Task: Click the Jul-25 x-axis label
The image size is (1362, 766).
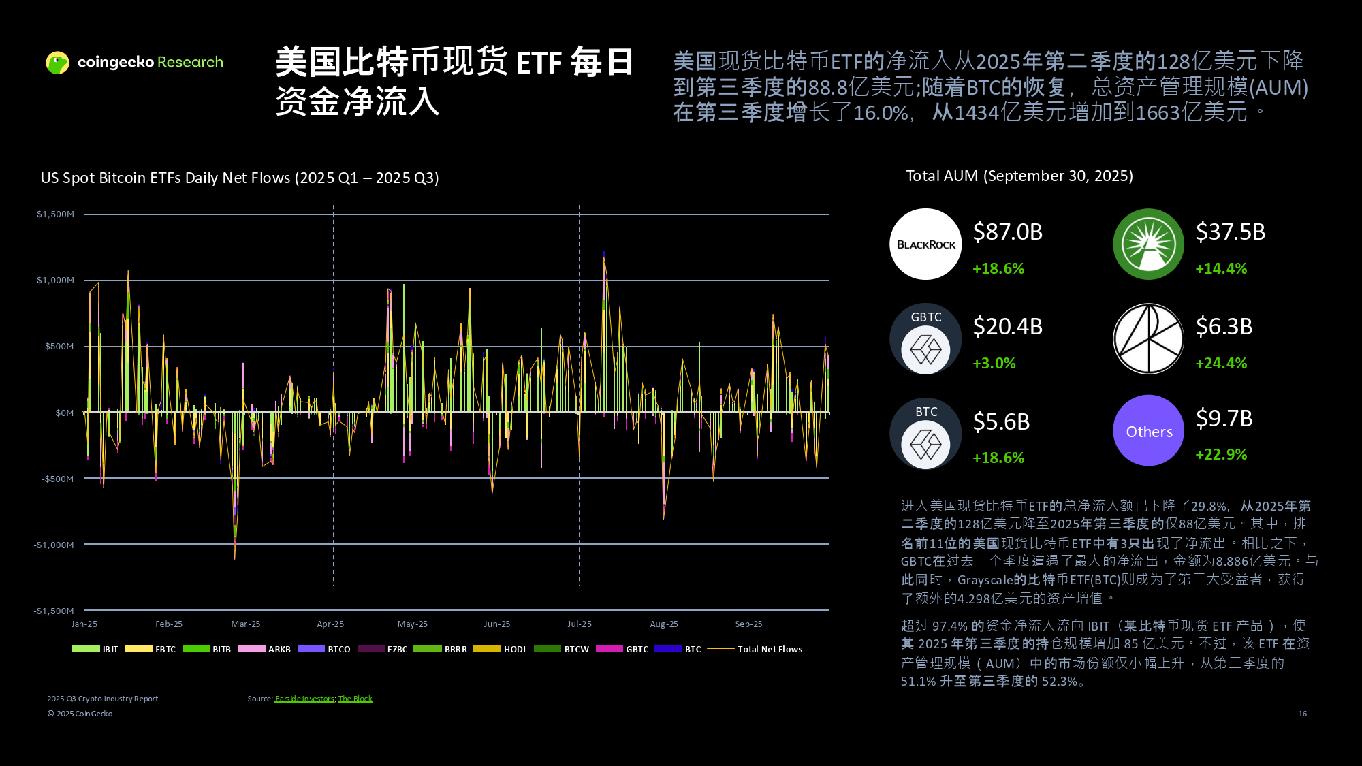Action: point(580,624)
